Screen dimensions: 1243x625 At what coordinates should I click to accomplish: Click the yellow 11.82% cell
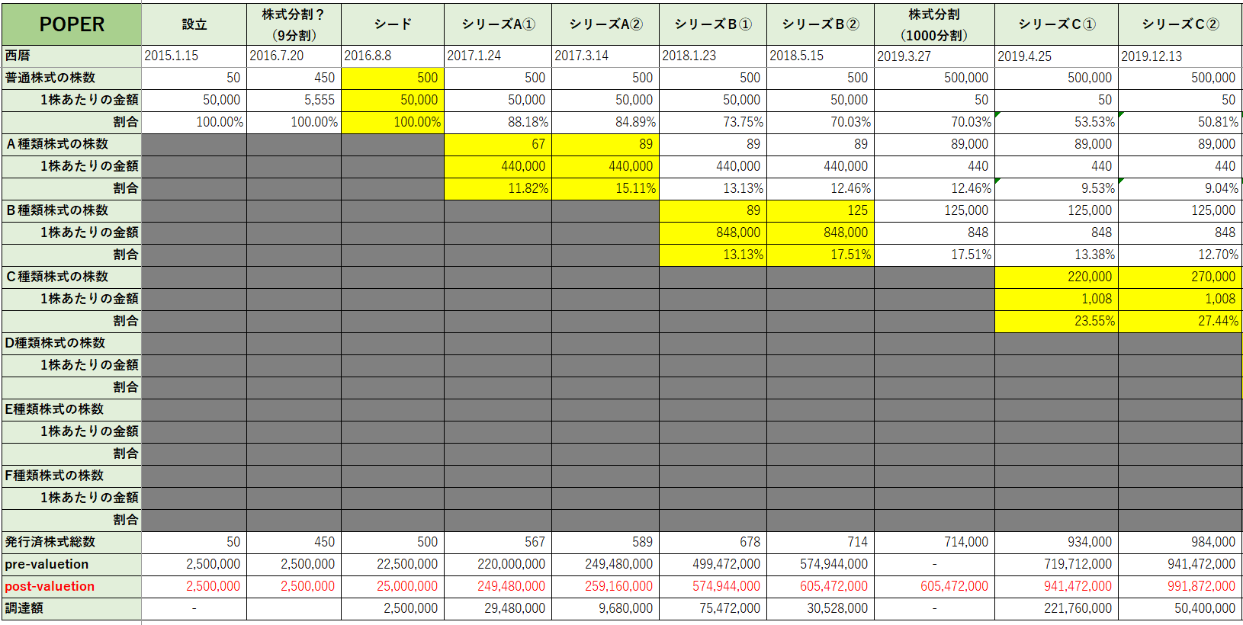498,188
